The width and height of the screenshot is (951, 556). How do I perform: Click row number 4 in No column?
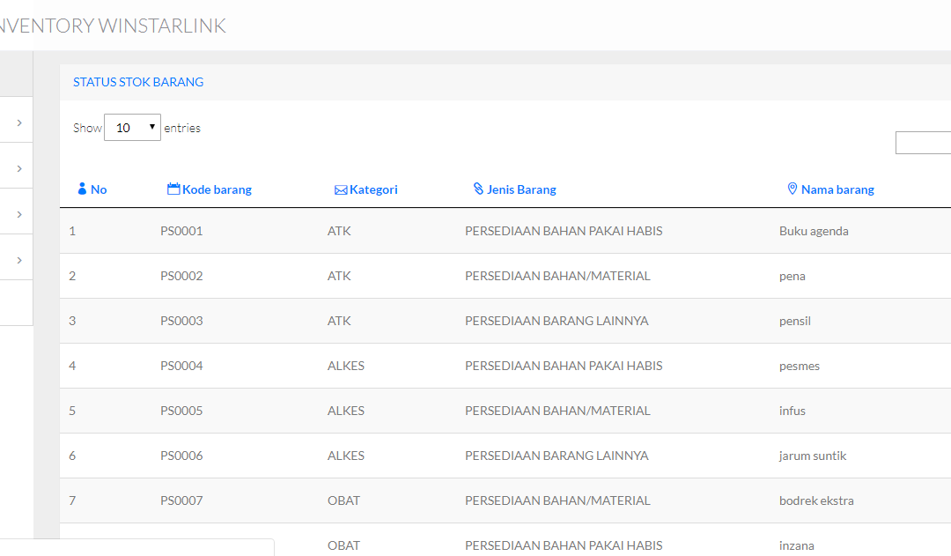coord(72,366)
